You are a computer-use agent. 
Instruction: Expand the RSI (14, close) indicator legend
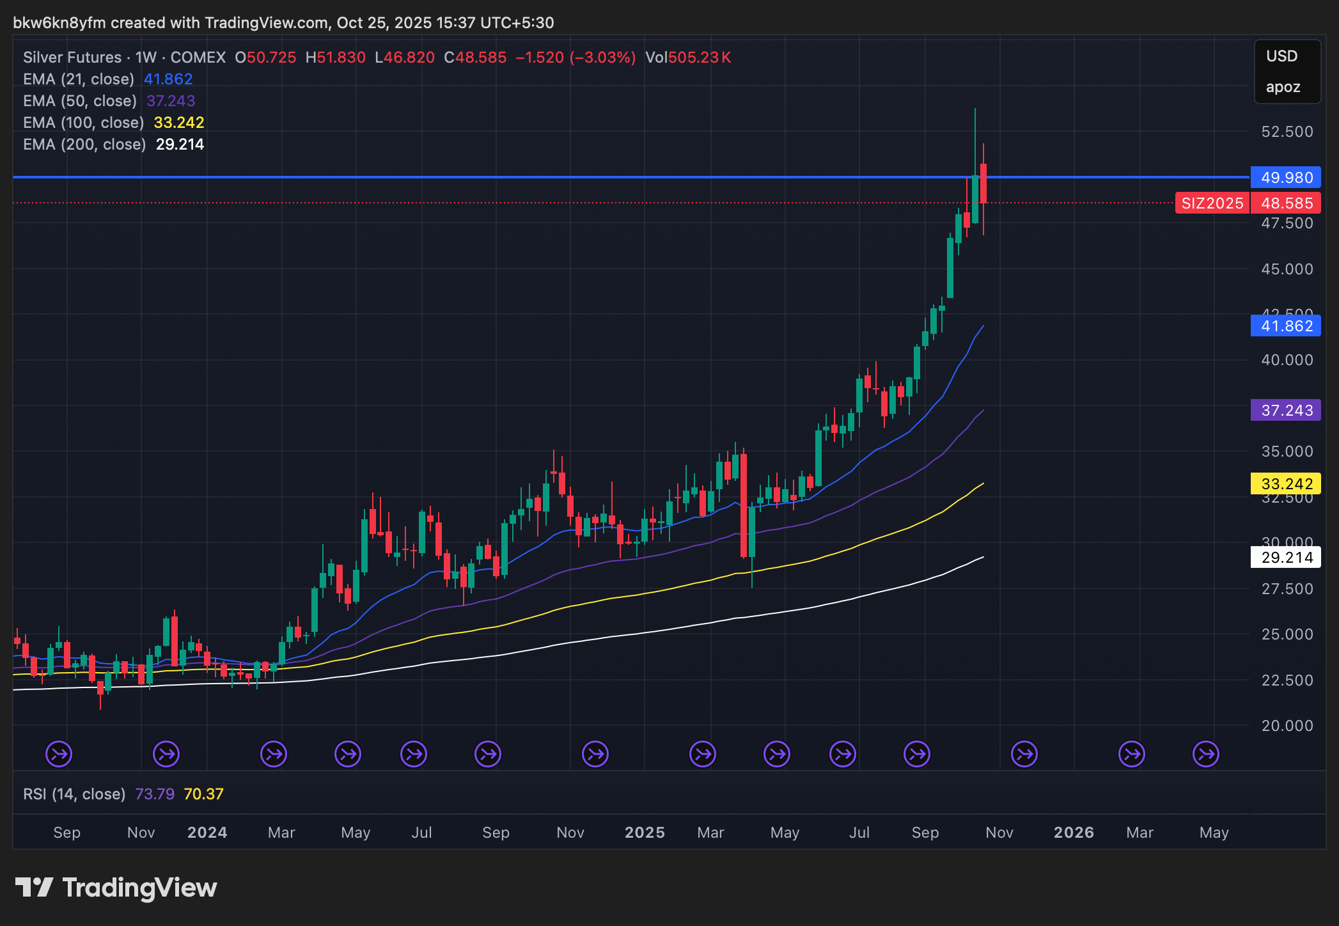coord(74,794)
